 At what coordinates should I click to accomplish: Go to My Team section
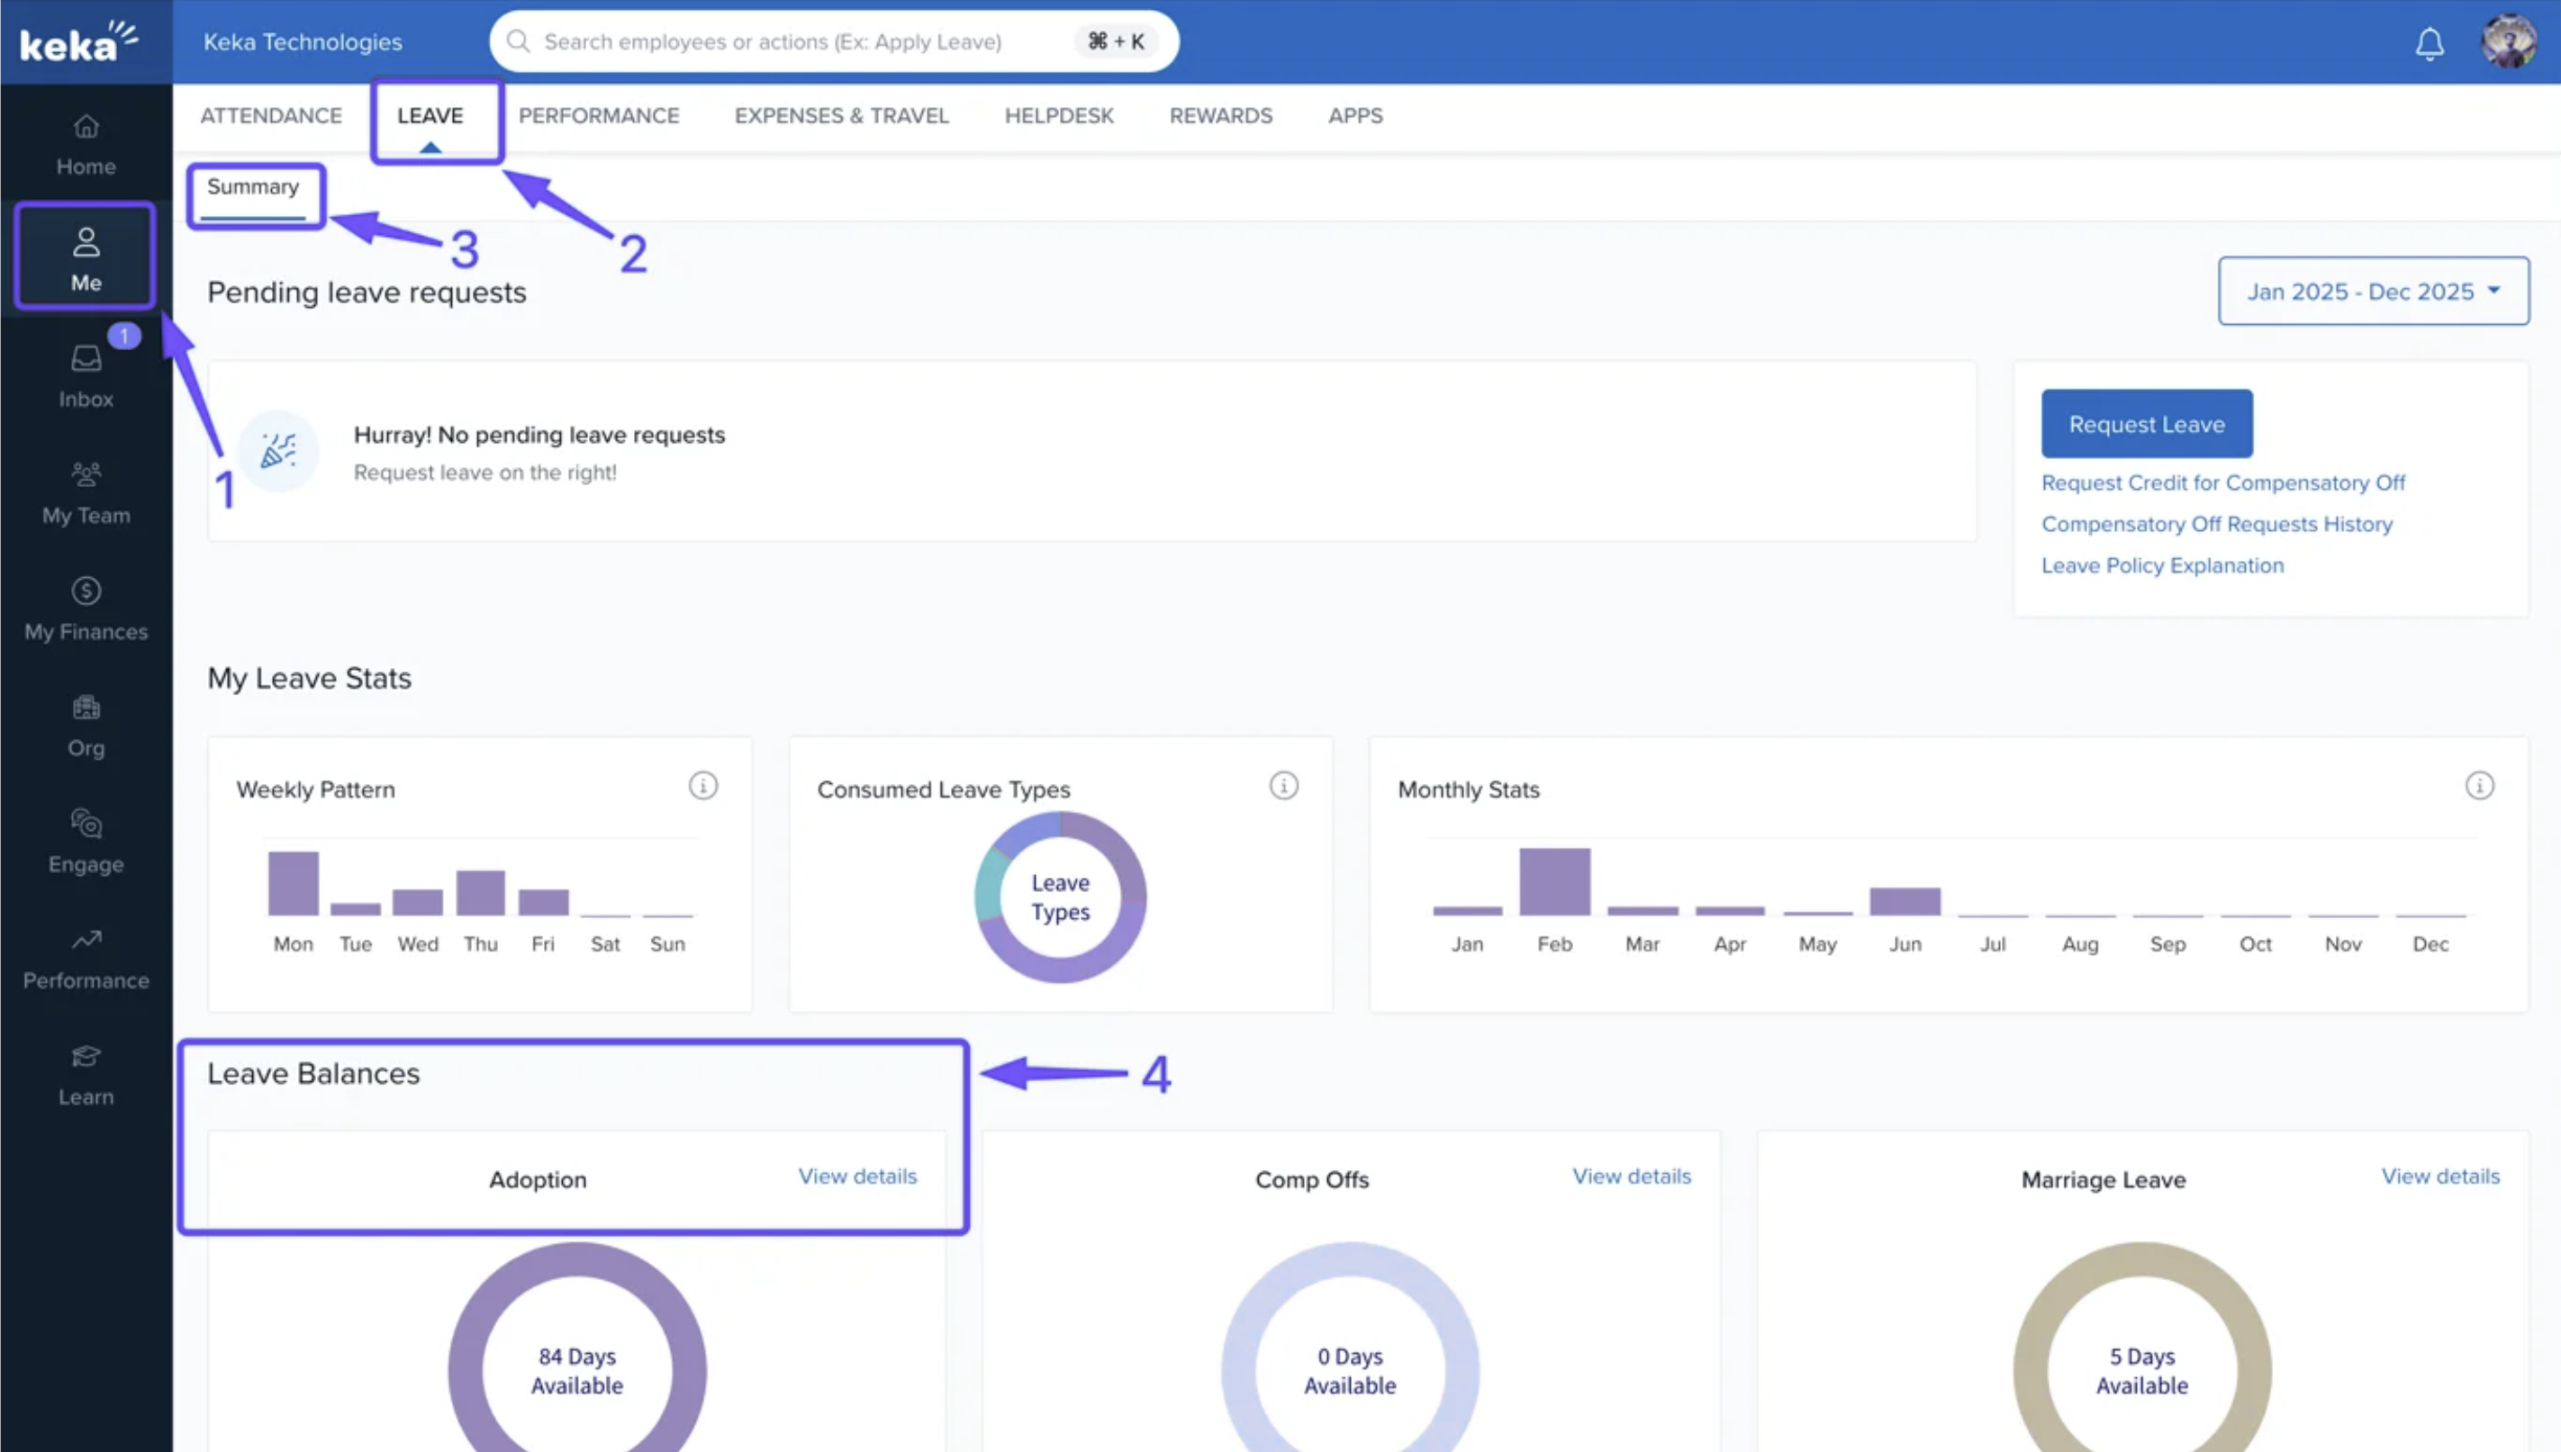86,492
